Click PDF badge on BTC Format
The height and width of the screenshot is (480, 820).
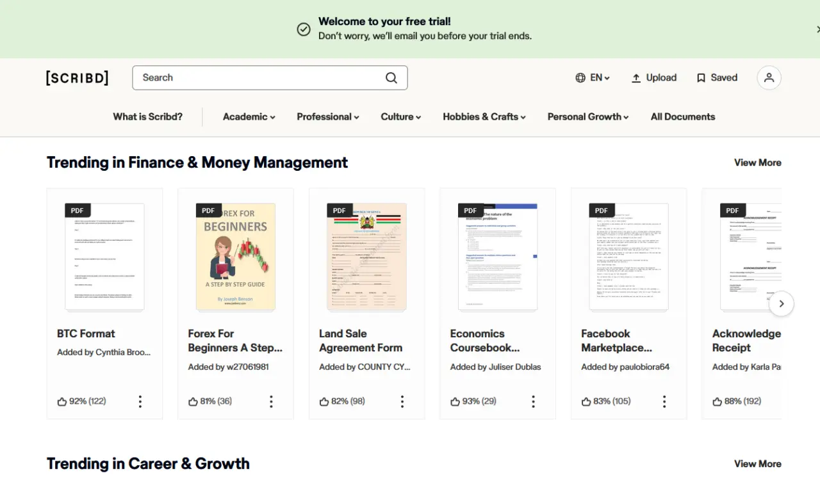coord(78,211)
